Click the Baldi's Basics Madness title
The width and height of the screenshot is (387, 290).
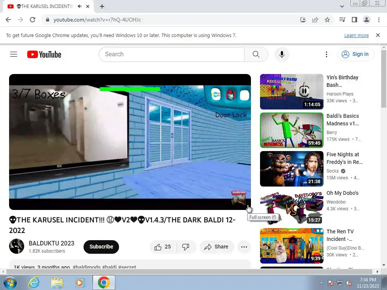342,120
